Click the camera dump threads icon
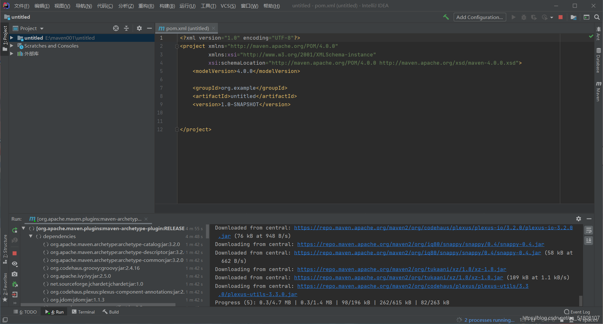The image size is (603, 324). coord(15,274)
